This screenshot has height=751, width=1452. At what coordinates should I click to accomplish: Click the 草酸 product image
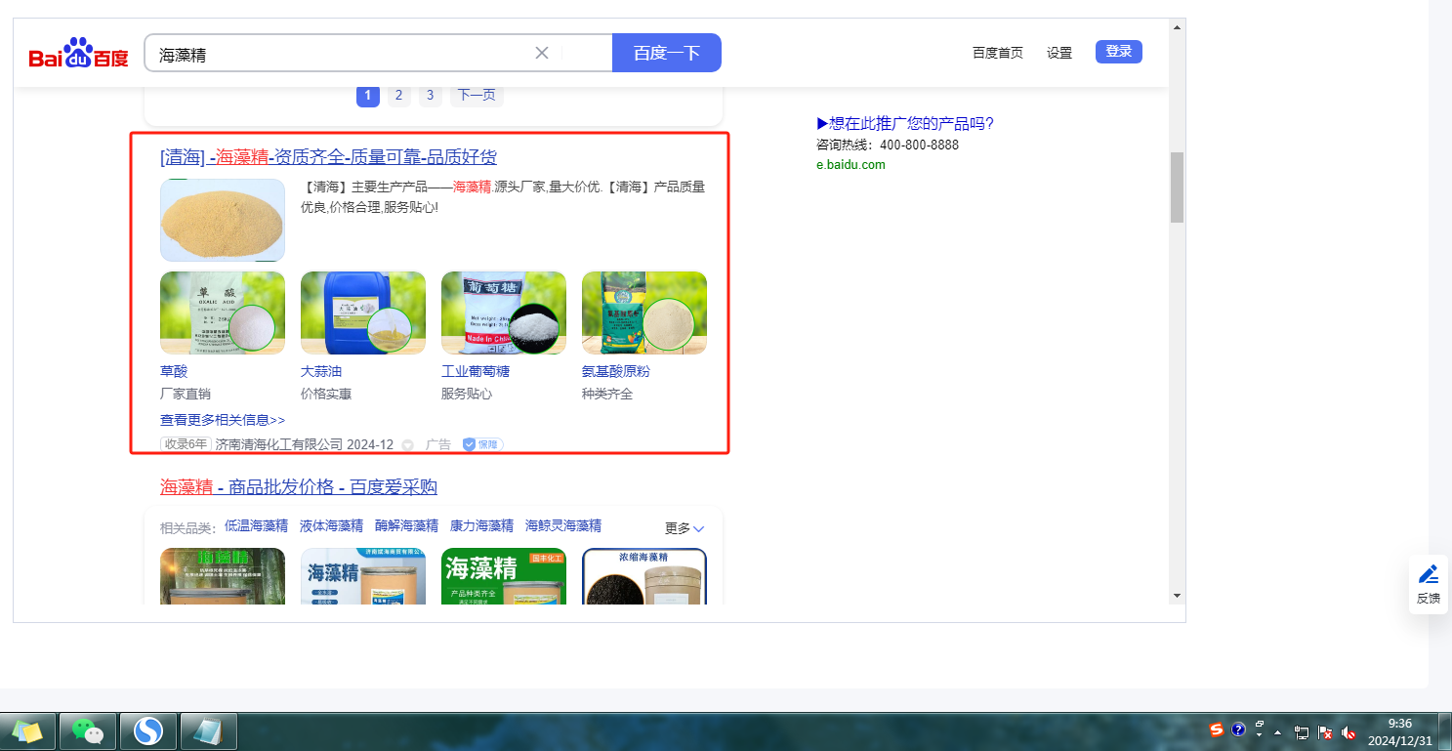[x=223, y=313]
